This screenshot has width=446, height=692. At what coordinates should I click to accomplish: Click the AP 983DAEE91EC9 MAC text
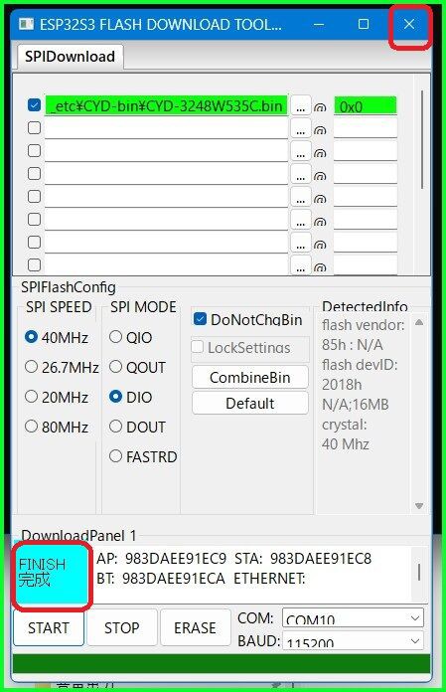(161, 559)
